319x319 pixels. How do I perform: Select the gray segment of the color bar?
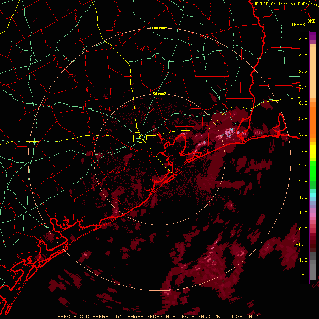[x=313, y=267]
